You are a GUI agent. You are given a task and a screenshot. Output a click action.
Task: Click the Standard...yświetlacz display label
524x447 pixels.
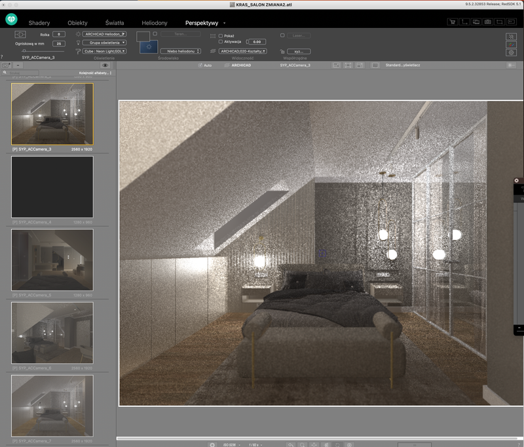click(x=403, y=65)
